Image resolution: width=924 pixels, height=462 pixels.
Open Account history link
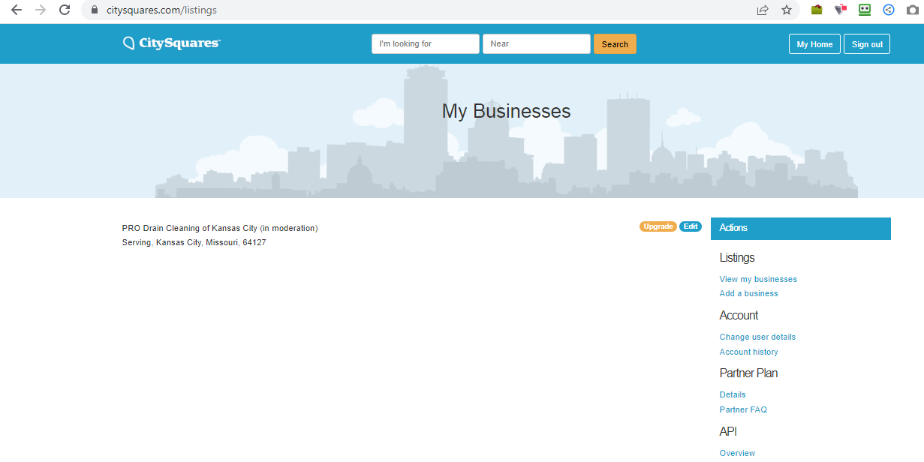point(748,352)
